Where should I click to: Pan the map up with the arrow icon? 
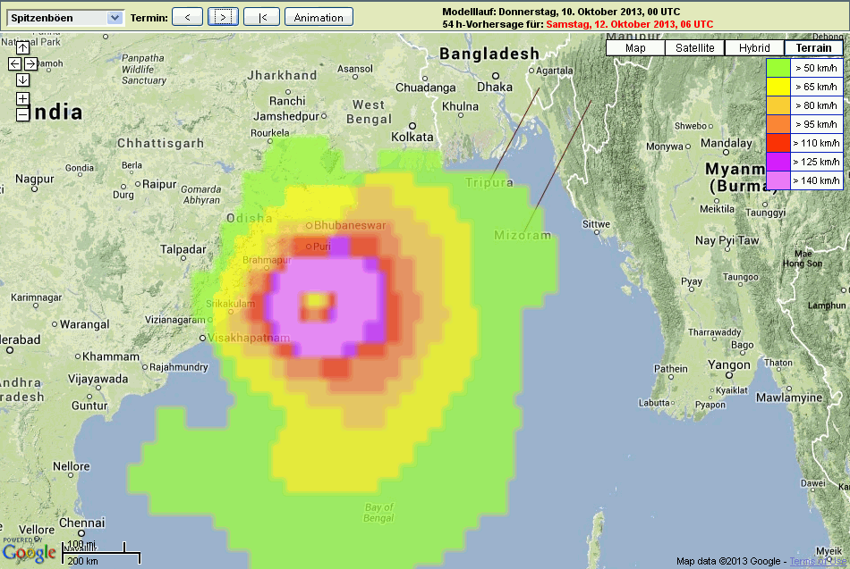(22, 48)
